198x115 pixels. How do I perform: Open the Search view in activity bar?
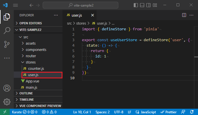coord(7,31)
